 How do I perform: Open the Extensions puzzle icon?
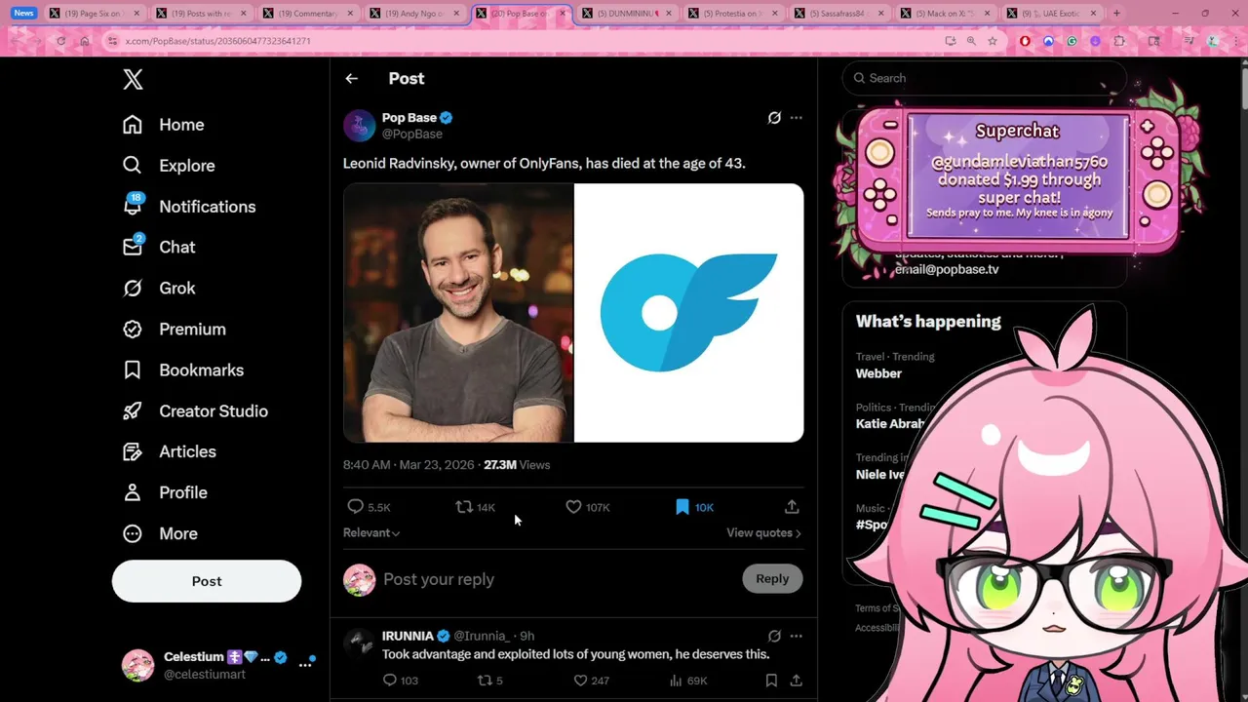pos(1119,41)
